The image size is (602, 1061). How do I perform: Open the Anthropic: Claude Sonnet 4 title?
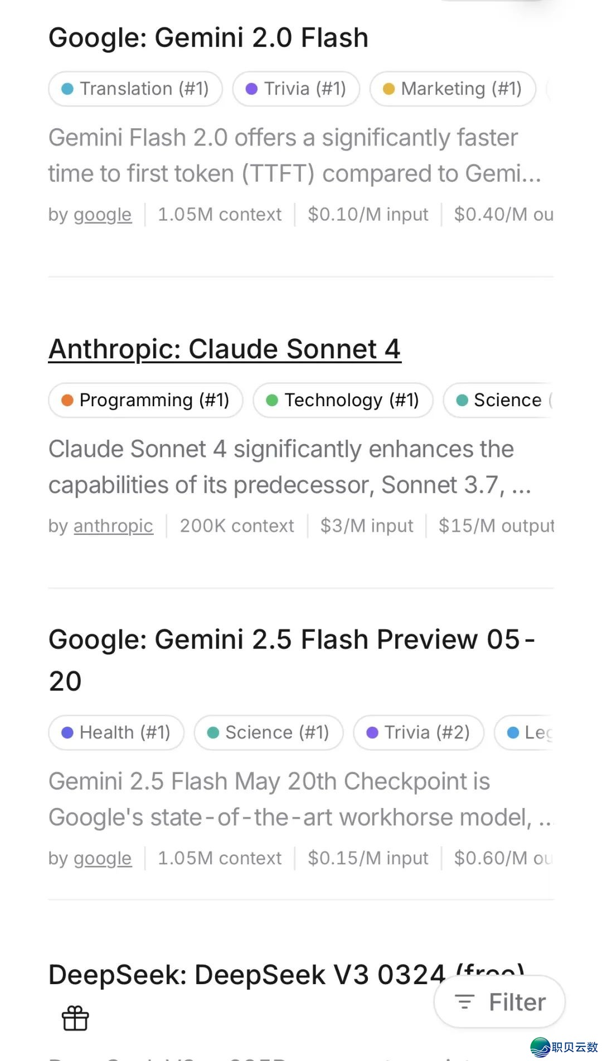click(x=225, y=349)
